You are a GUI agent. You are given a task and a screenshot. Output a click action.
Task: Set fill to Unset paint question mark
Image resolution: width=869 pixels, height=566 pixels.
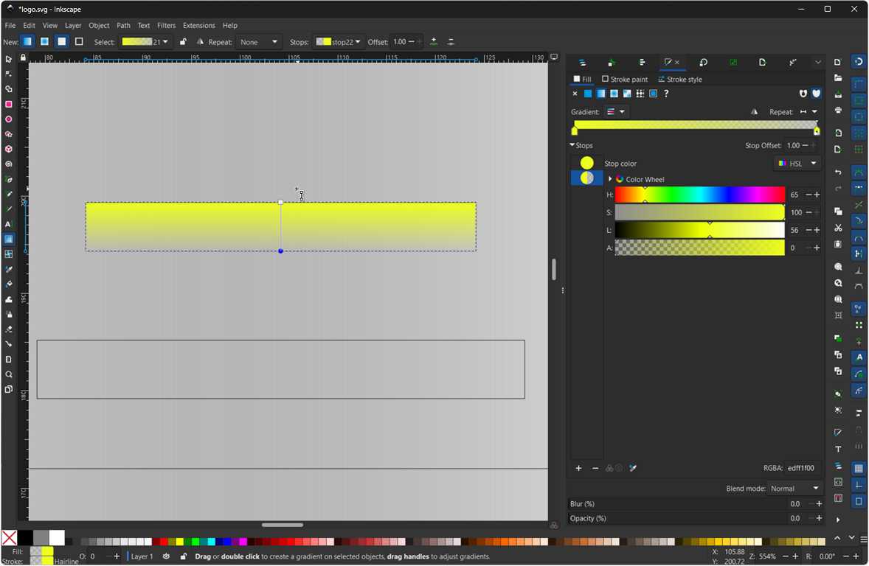pos(666,94)
